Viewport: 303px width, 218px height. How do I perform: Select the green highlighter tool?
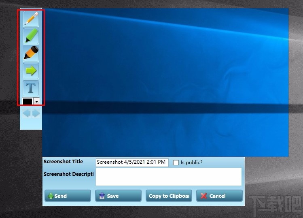point(31,36)
